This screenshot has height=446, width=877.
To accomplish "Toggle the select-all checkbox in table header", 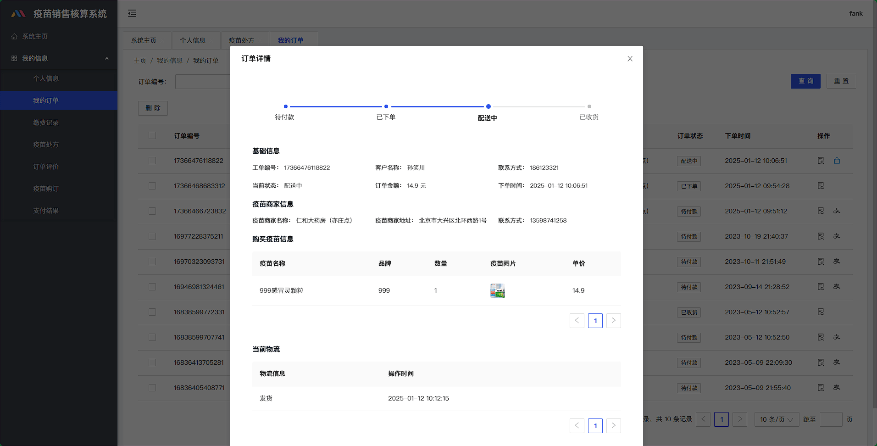I will pos(152,135).
